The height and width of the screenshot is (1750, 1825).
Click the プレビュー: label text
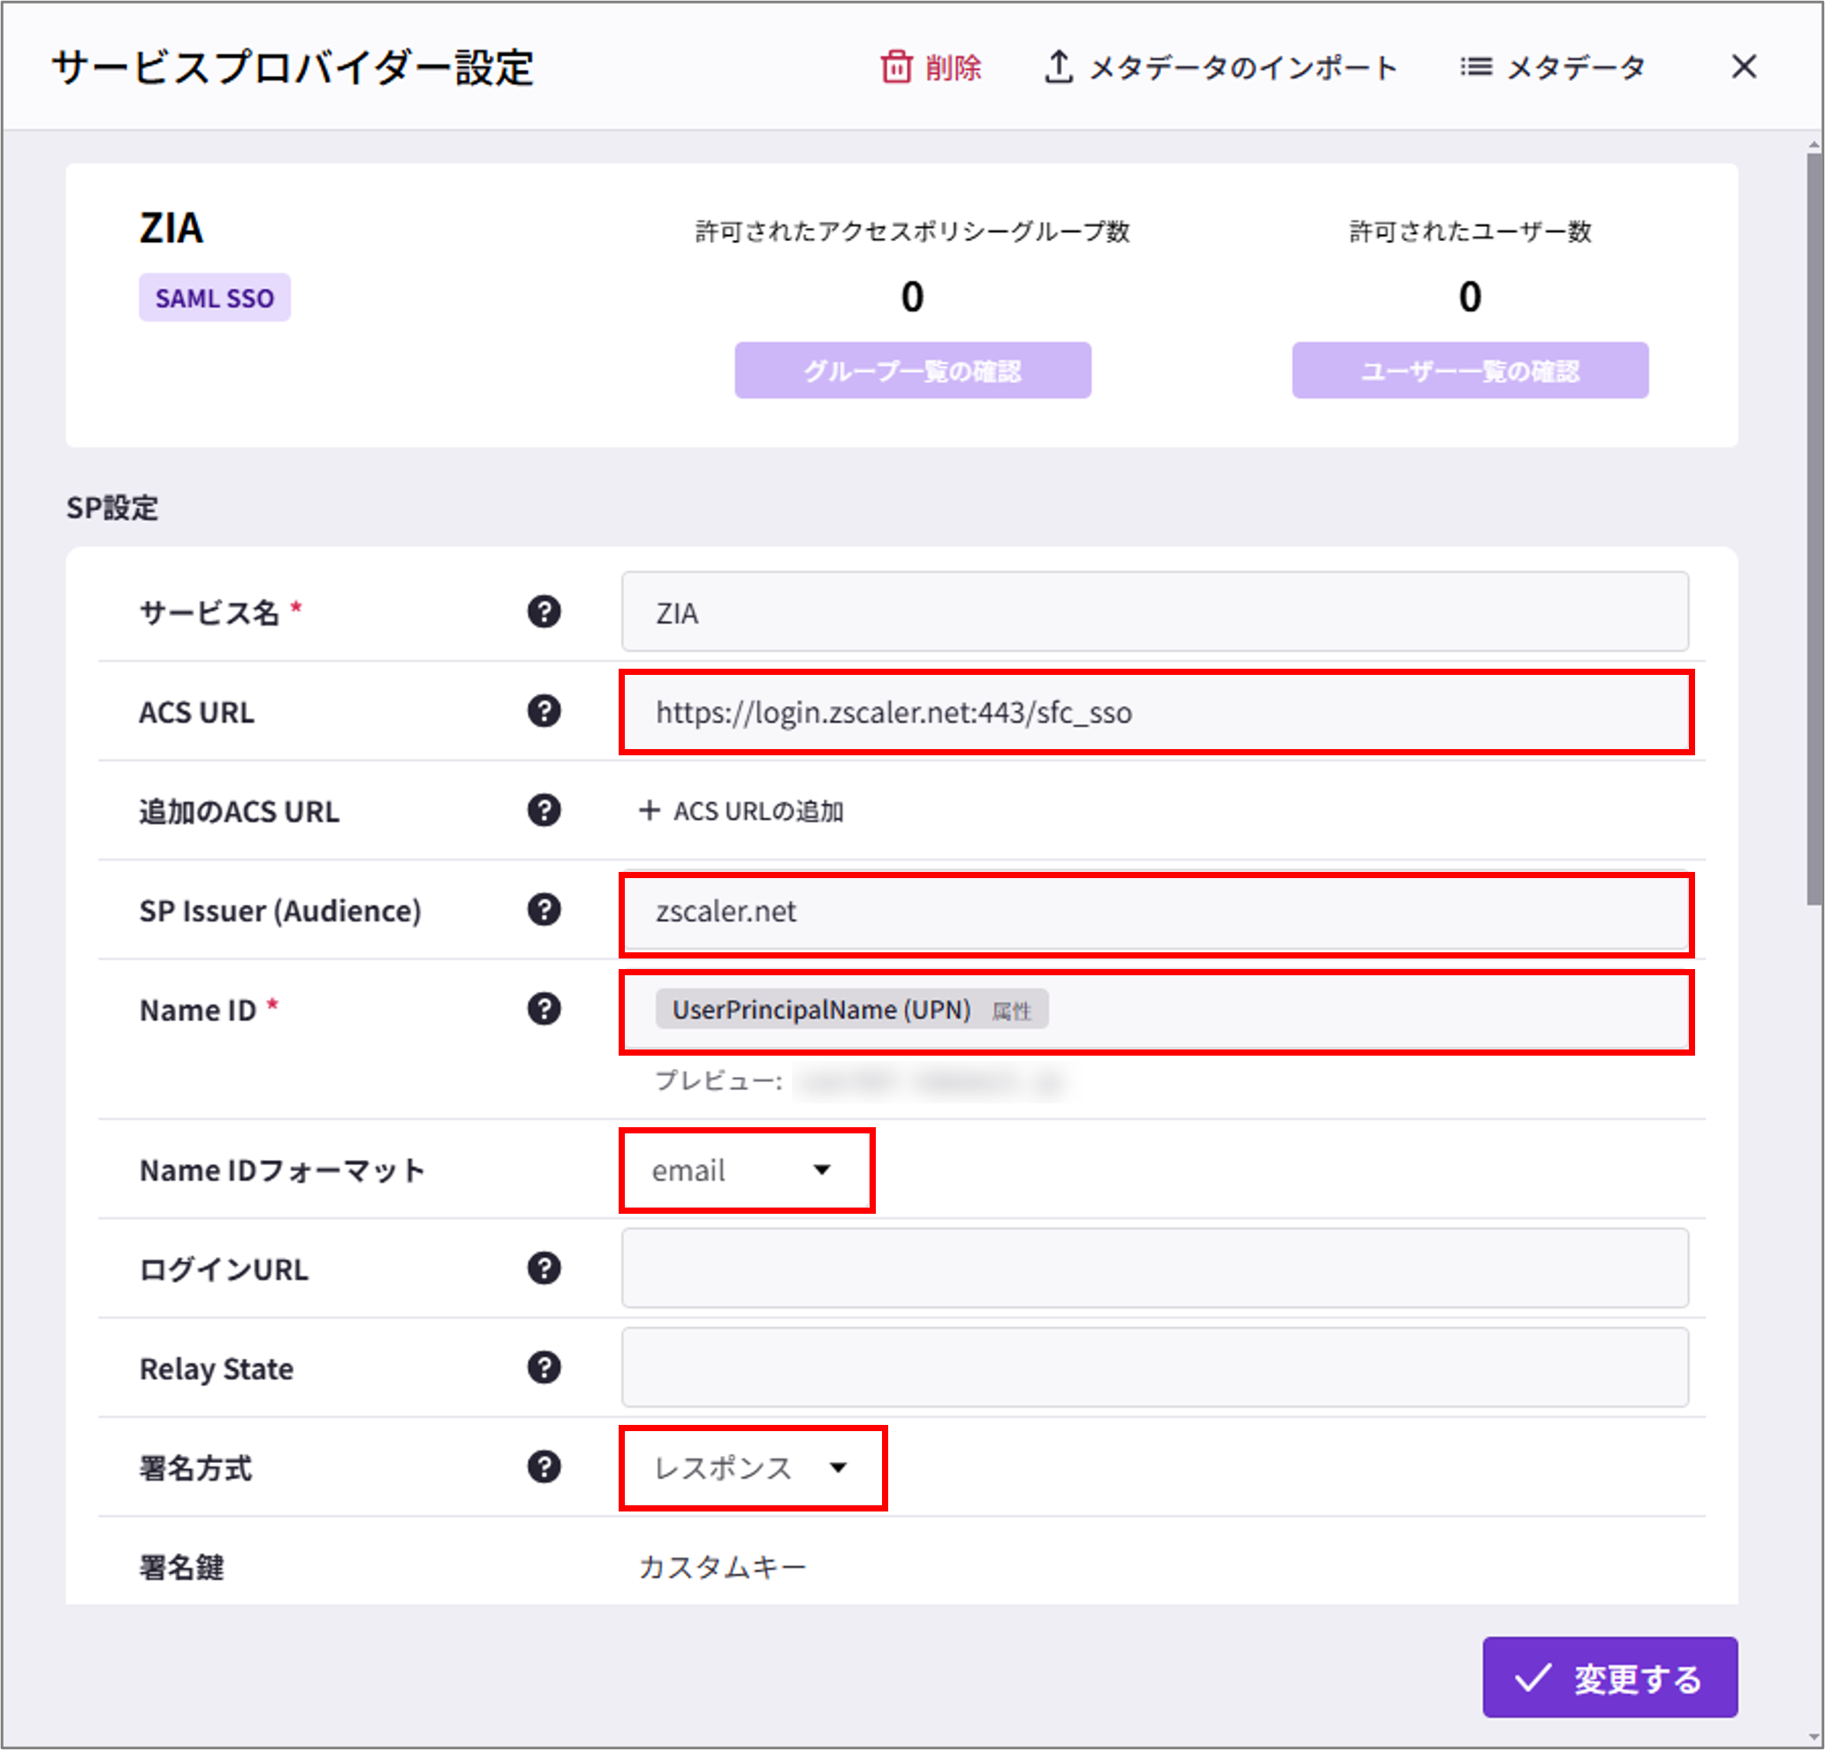click(719, 1080)
